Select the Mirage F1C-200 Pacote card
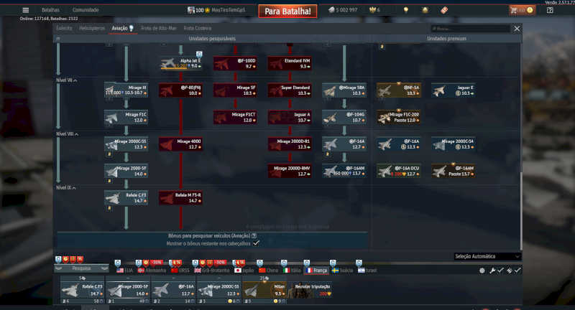This screenshot has width=575, height=310. (399, 117)
